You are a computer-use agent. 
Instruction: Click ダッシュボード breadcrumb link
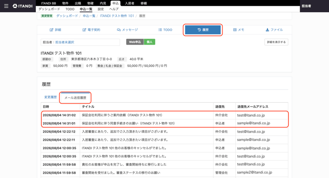coord(67,16)
